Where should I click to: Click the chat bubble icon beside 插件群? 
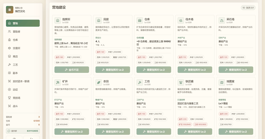(9, 131)
